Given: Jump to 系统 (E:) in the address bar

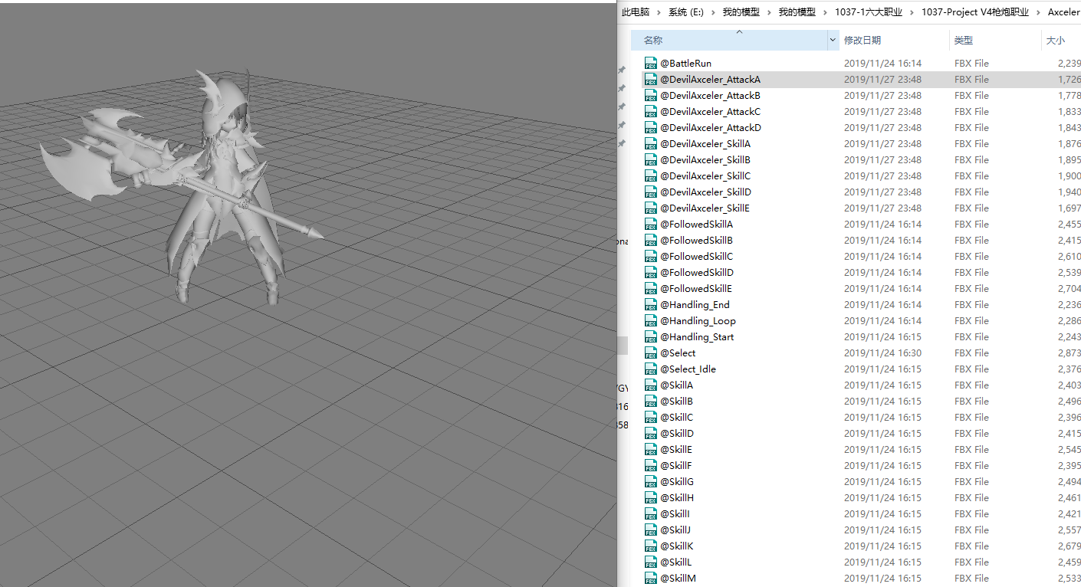Looking at the screenshot, I should (x=686, y=12).
